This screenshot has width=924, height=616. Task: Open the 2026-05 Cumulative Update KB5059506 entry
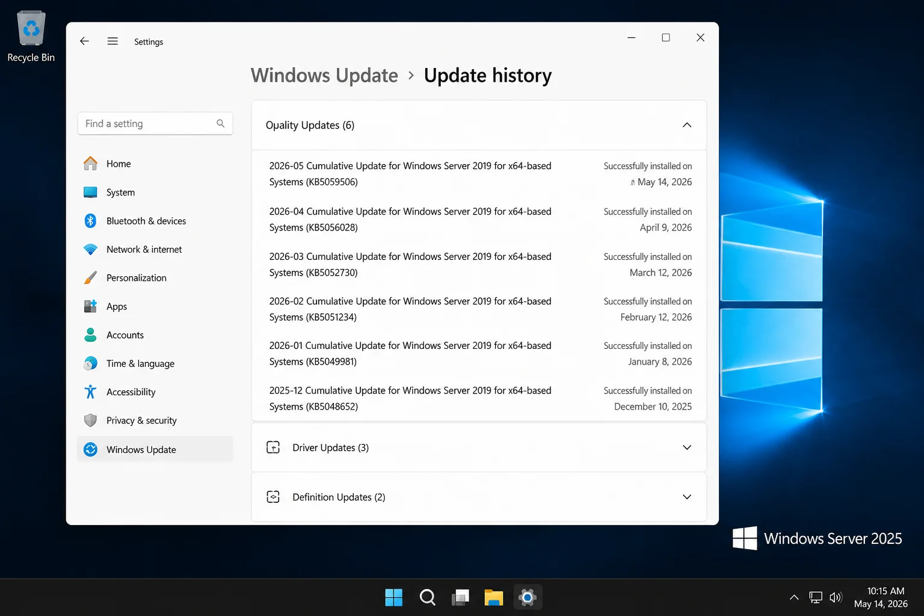click(x=479, y=174)
